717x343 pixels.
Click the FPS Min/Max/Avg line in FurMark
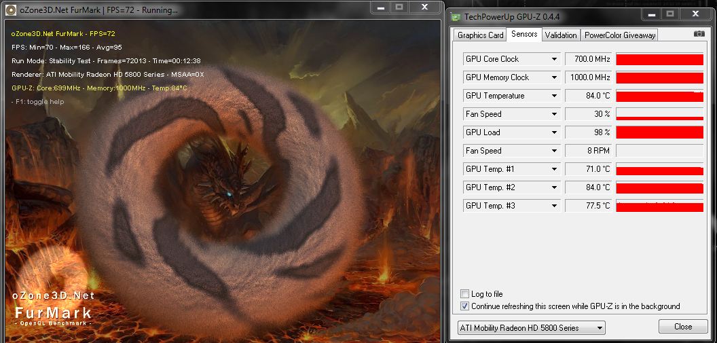point(67,47)
